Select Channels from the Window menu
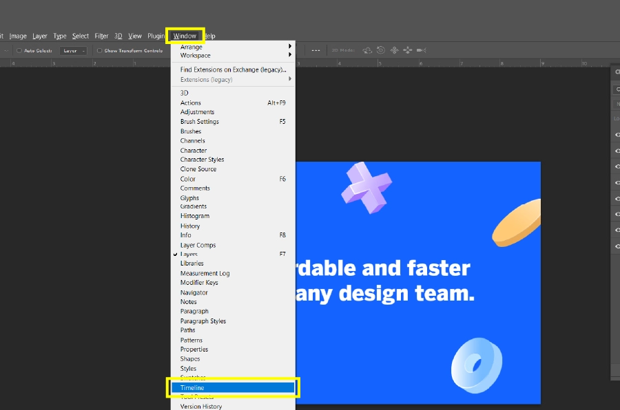This screenshot has height=410, width=620. tap(191, 140)
